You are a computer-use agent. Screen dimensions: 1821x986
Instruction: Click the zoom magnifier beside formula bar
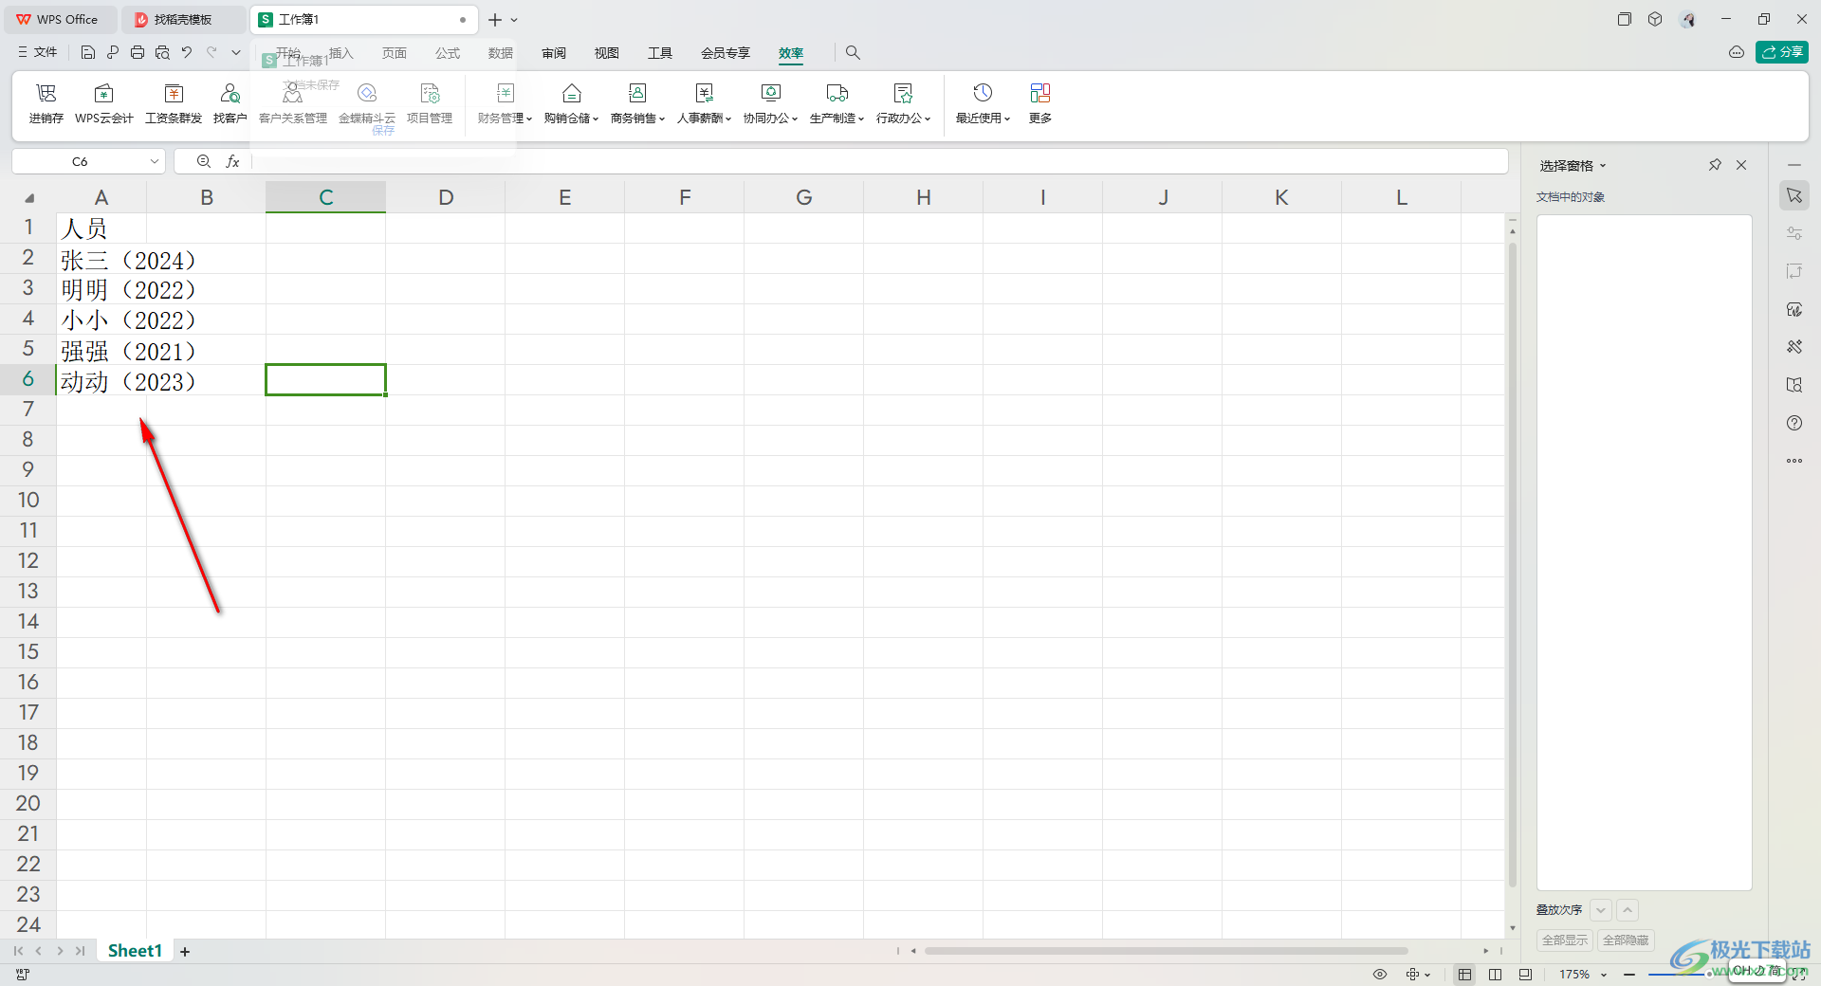pos(203,162)
